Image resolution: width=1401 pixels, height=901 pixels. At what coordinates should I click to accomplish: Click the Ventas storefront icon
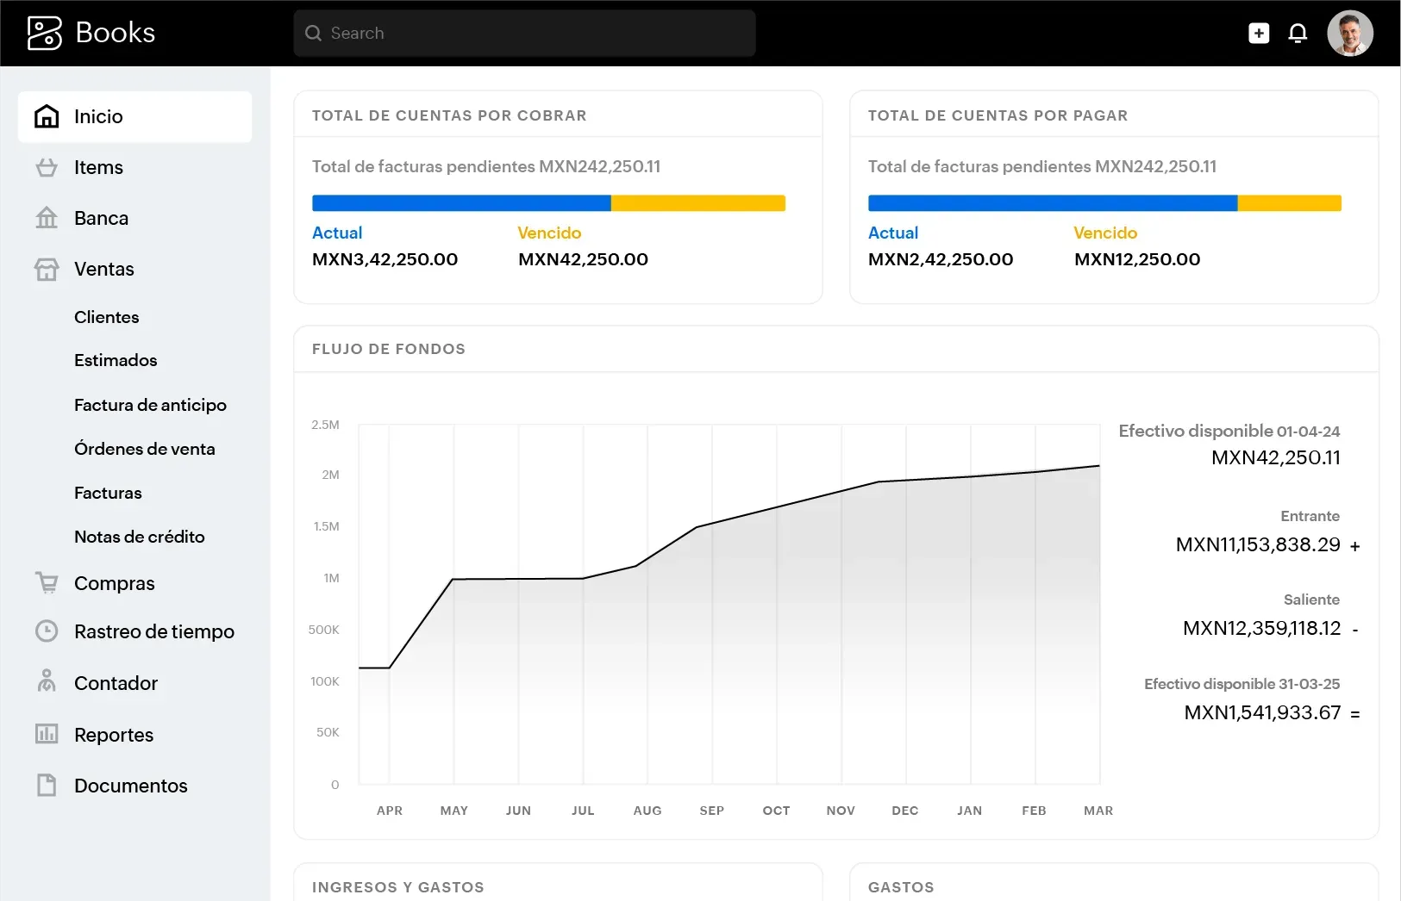click(46, 269)
